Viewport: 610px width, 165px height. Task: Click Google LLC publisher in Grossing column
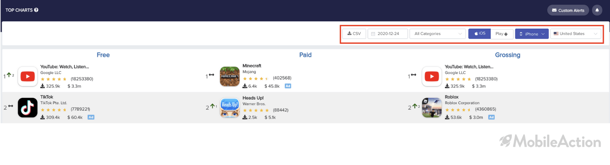(x=455, y=73)
